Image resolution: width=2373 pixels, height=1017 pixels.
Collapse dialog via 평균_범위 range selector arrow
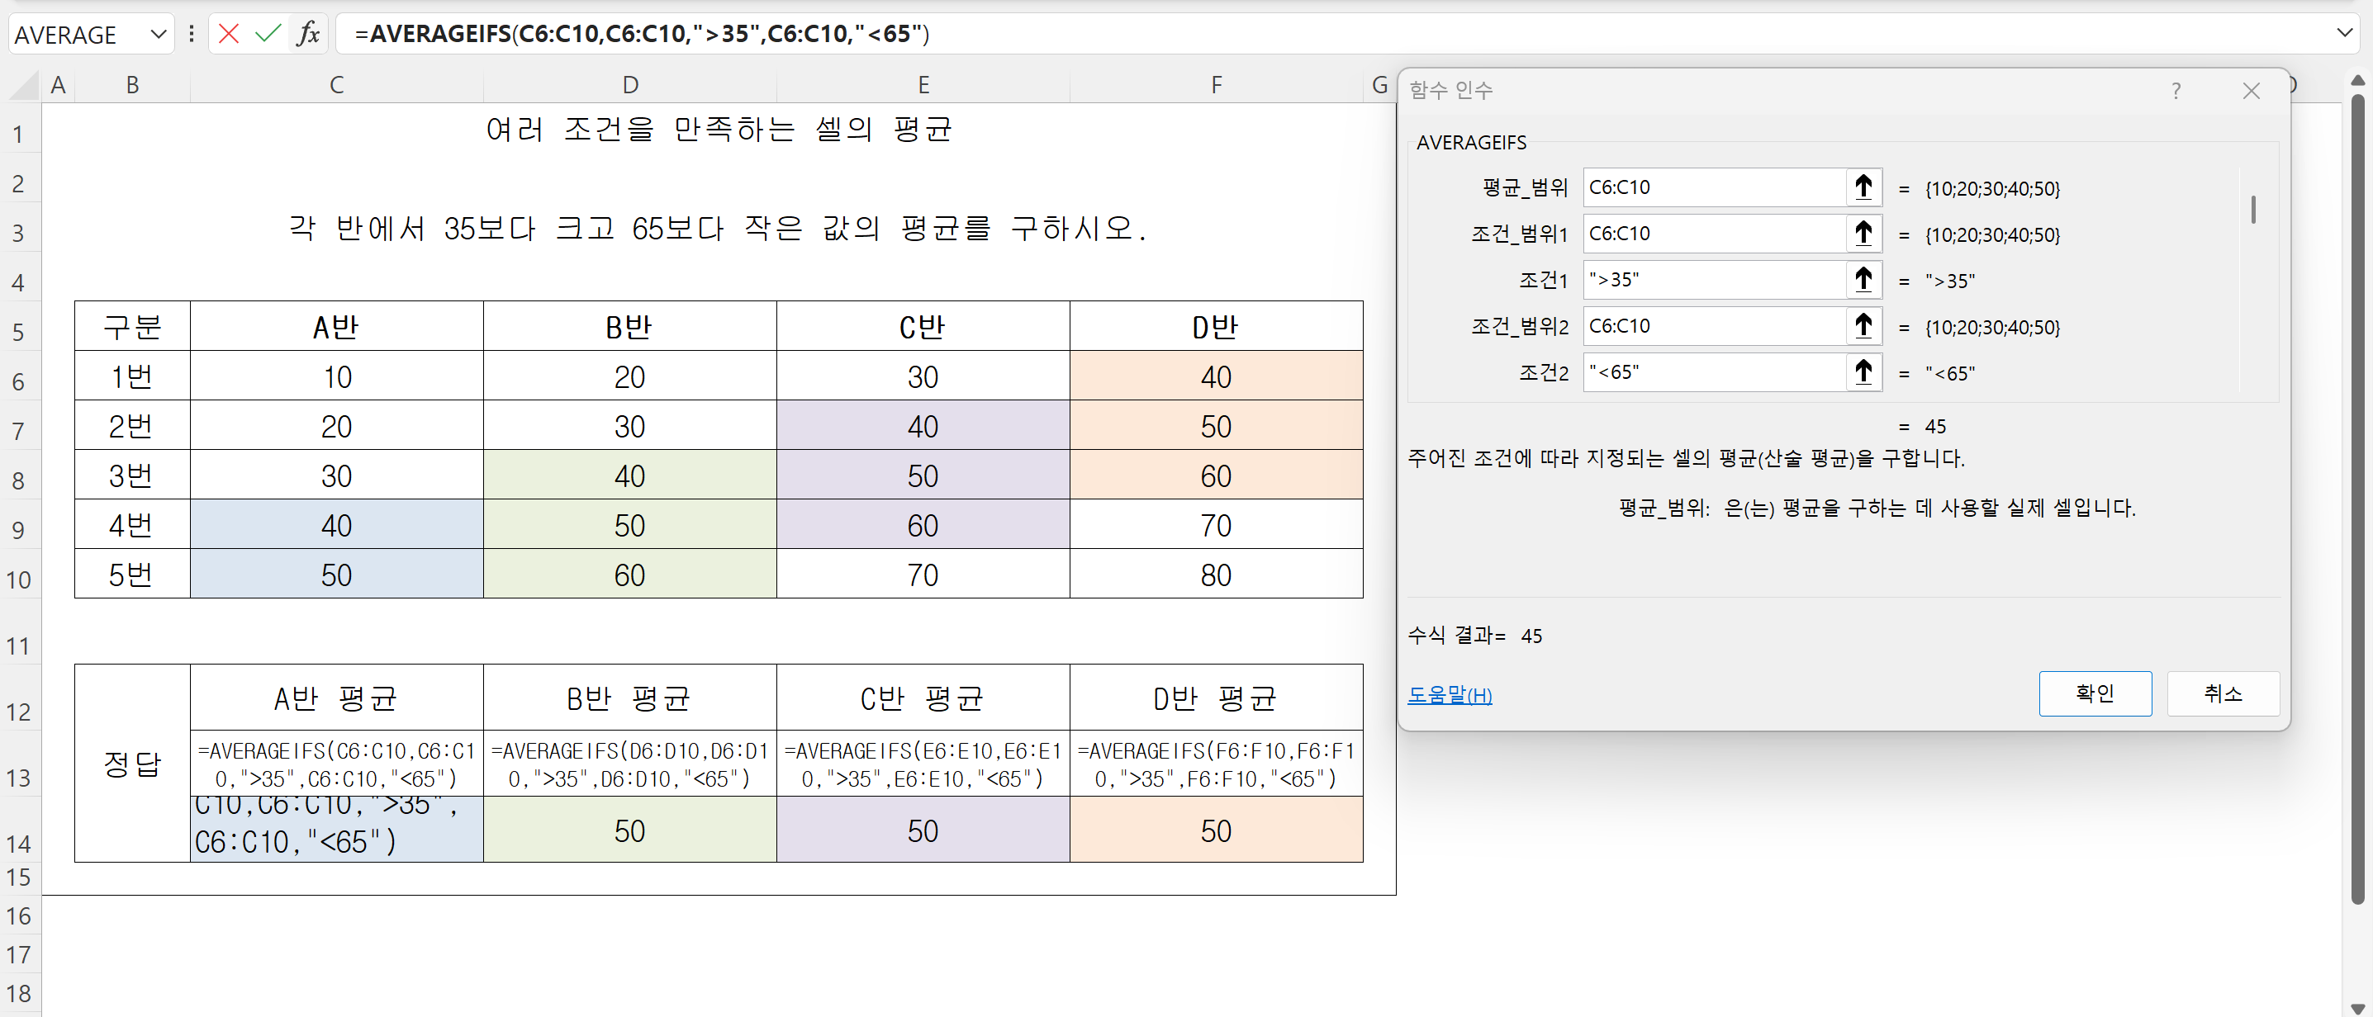[x=1863, y=187]
